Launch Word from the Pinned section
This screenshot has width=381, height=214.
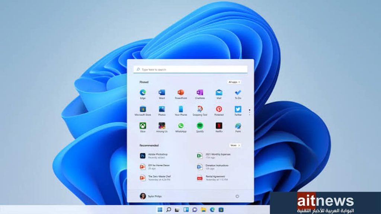162,94
